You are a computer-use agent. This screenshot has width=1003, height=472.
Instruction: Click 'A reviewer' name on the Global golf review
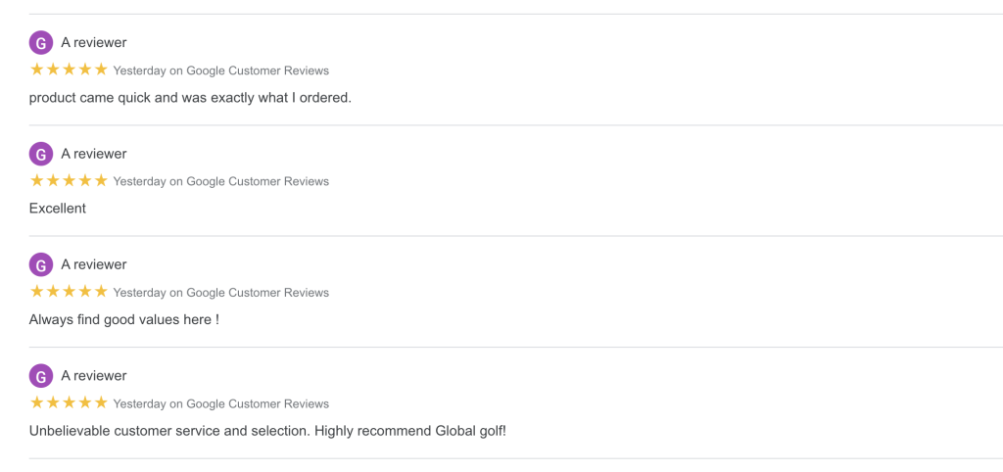[94, 376]
